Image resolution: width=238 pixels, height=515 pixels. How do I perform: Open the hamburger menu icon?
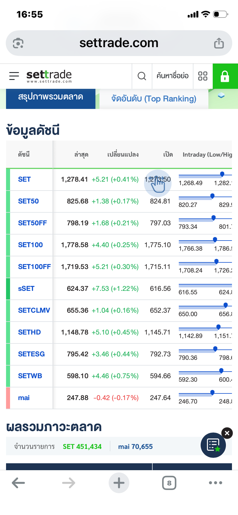[14, 76]
